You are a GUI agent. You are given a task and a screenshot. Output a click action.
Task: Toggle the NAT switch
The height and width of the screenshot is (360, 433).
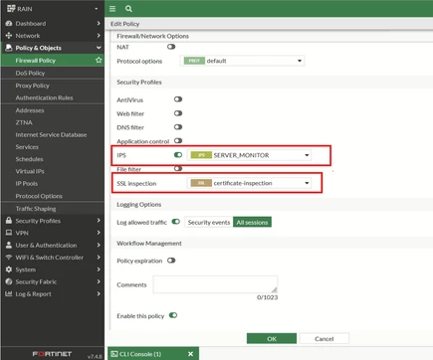(171, 47)
